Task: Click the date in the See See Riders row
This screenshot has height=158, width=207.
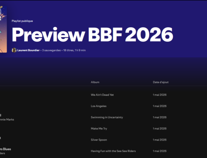Action: click(159, 151)
